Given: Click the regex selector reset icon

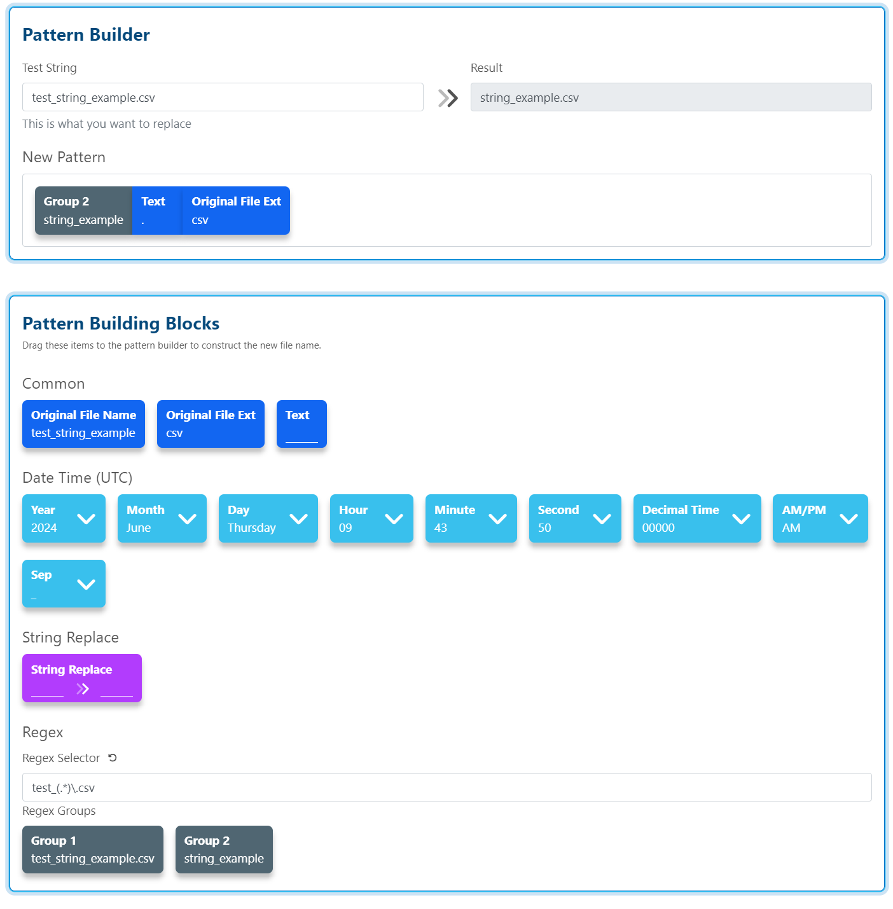Looking at the screenshot, I should 113,758.
